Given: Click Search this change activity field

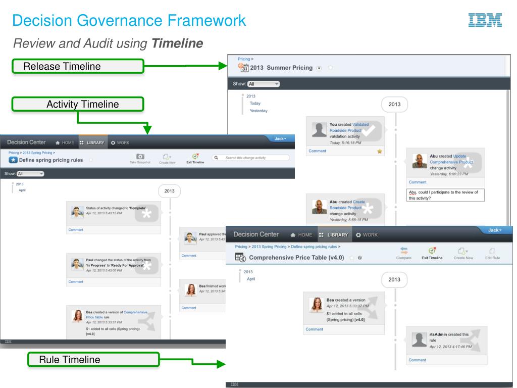Looking at the screenshot, I should pyautogui.click(x=250, y=158).
